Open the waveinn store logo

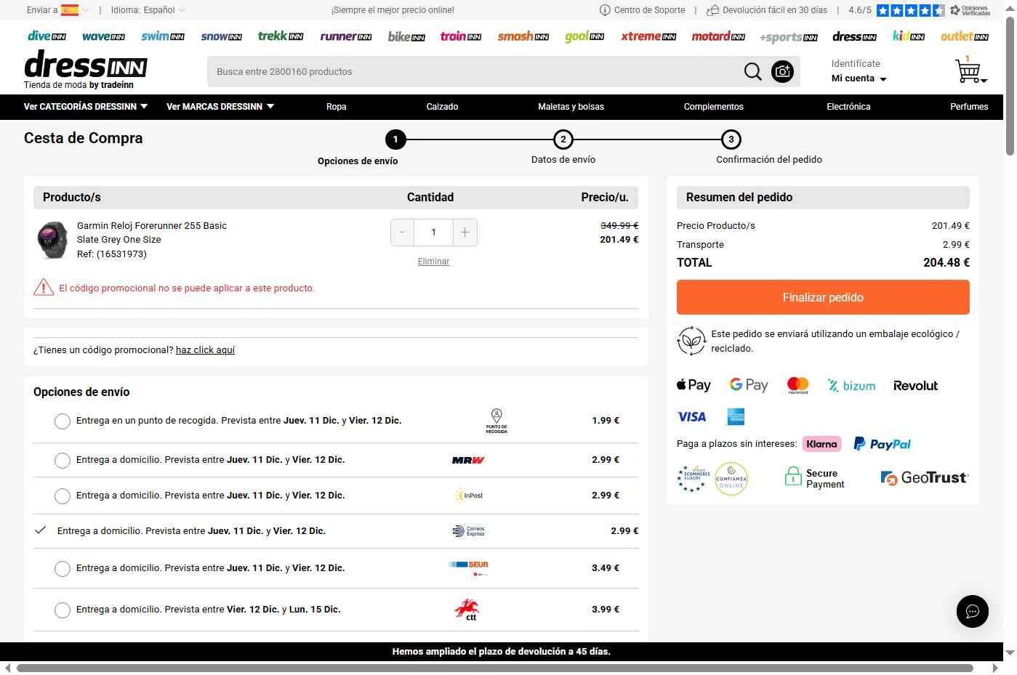pyautogui.click(x=103, y=36)
